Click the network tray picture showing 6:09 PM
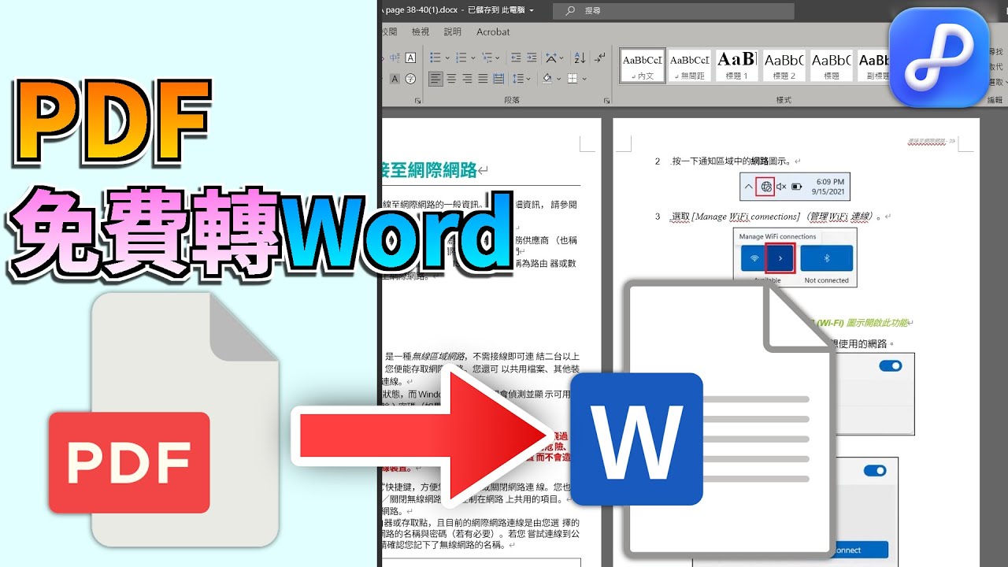The image size is (1008, 567). pyautogui.click(x=795, y=187)
